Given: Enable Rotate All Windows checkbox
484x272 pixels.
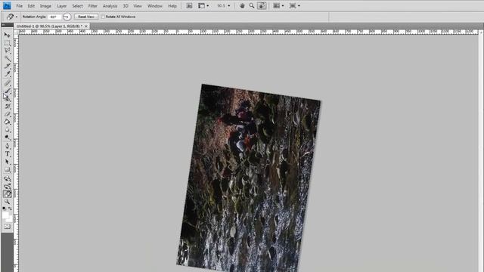Looking at the screenshot, I should [x=103, y=17].
